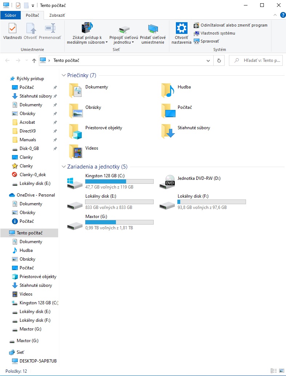Click pin icon next to Manuals

(55, 140)
